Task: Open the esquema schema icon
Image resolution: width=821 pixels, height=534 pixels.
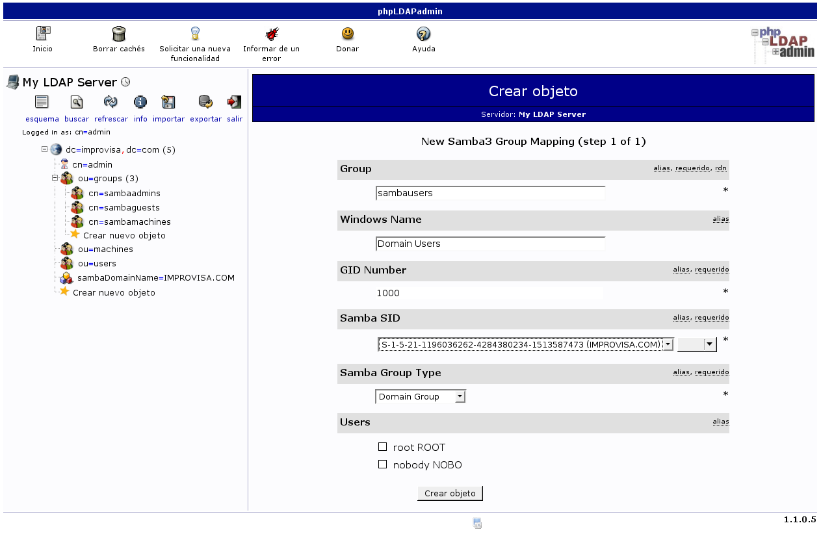Action: (x=42, y=101)
